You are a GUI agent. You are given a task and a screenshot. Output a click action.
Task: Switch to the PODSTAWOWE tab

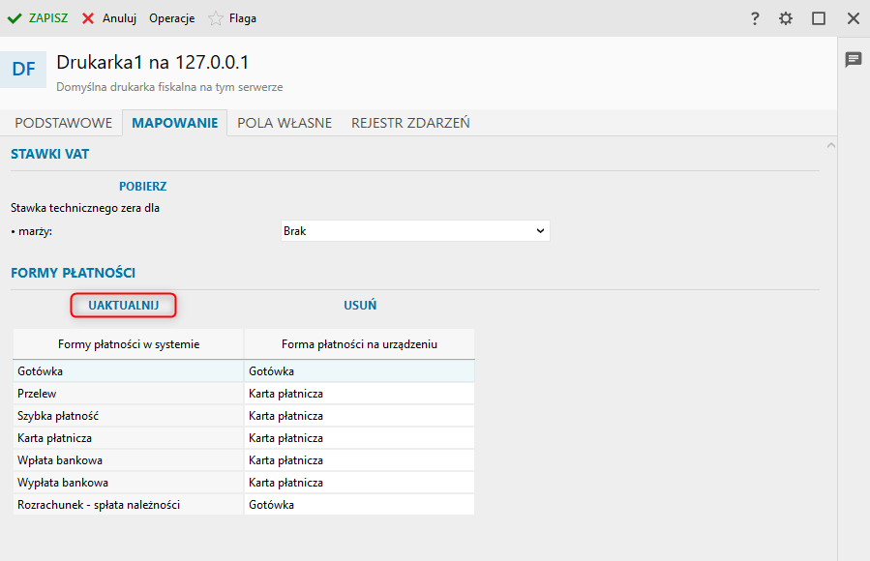pyautogui.click(x=63, y=123)
